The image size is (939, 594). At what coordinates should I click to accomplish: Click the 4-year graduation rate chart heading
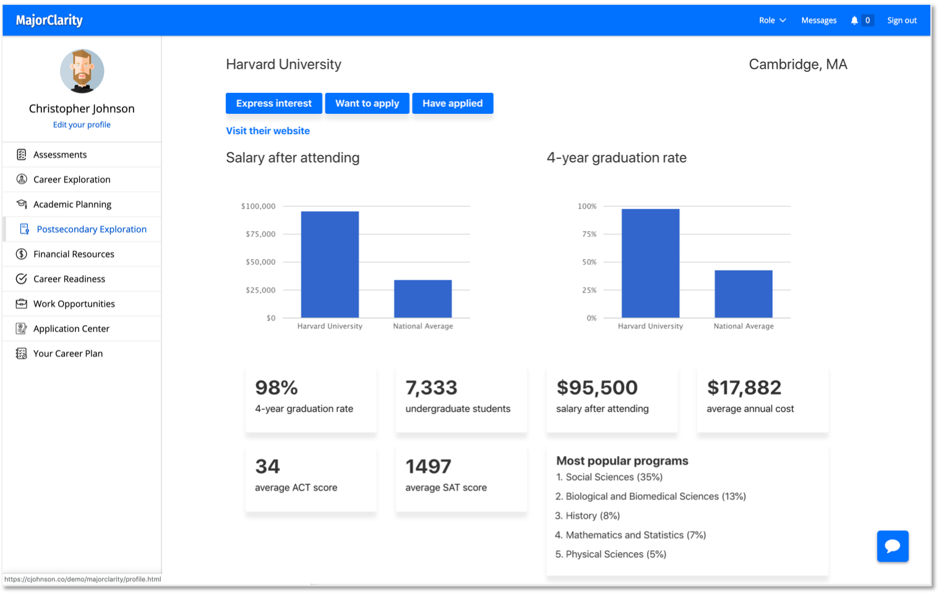(617, 158)
